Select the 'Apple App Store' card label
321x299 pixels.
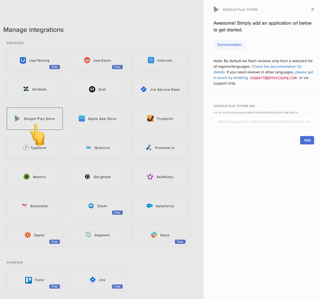click(102, 119)
